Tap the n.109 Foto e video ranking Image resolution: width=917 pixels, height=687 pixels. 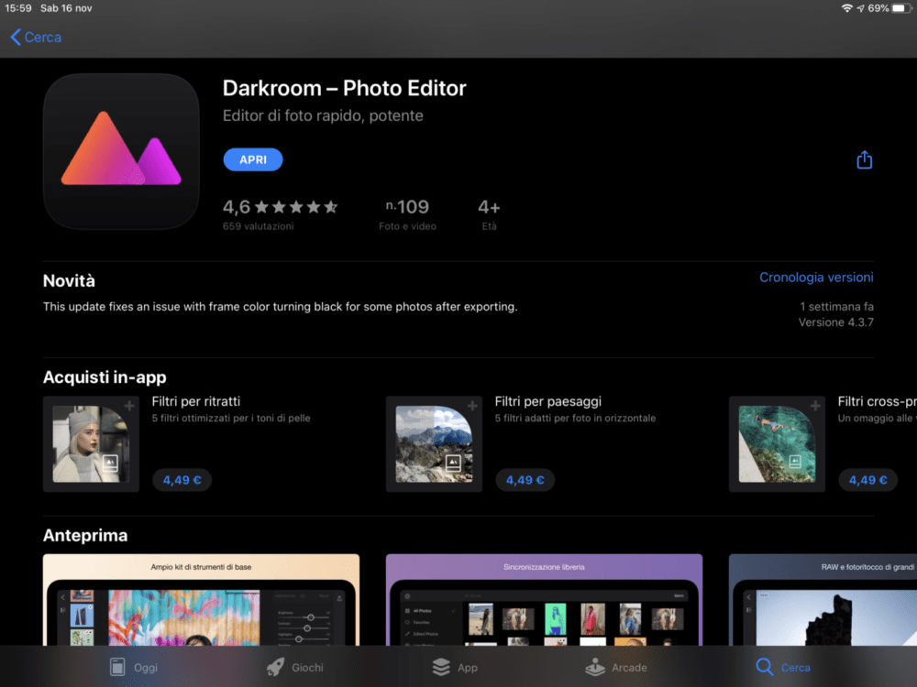pyautogui.click(x=408, y=213)
